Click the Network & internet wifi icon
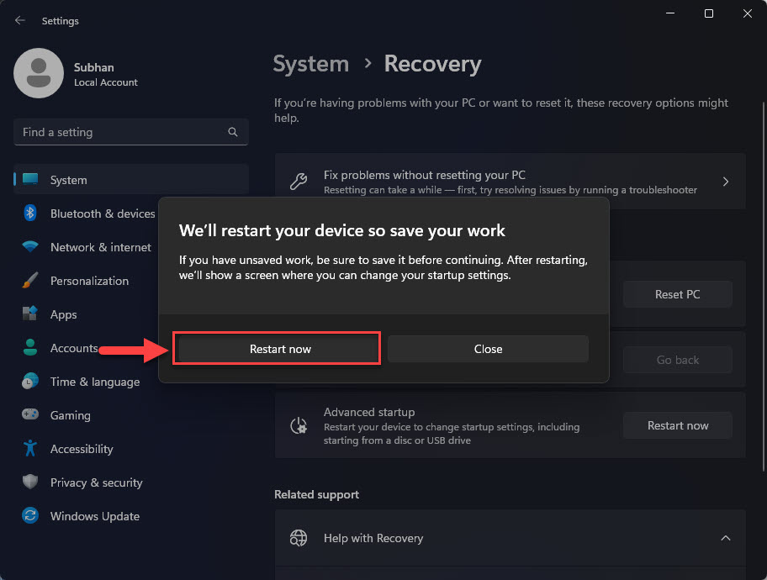 (x=30, y=247)
